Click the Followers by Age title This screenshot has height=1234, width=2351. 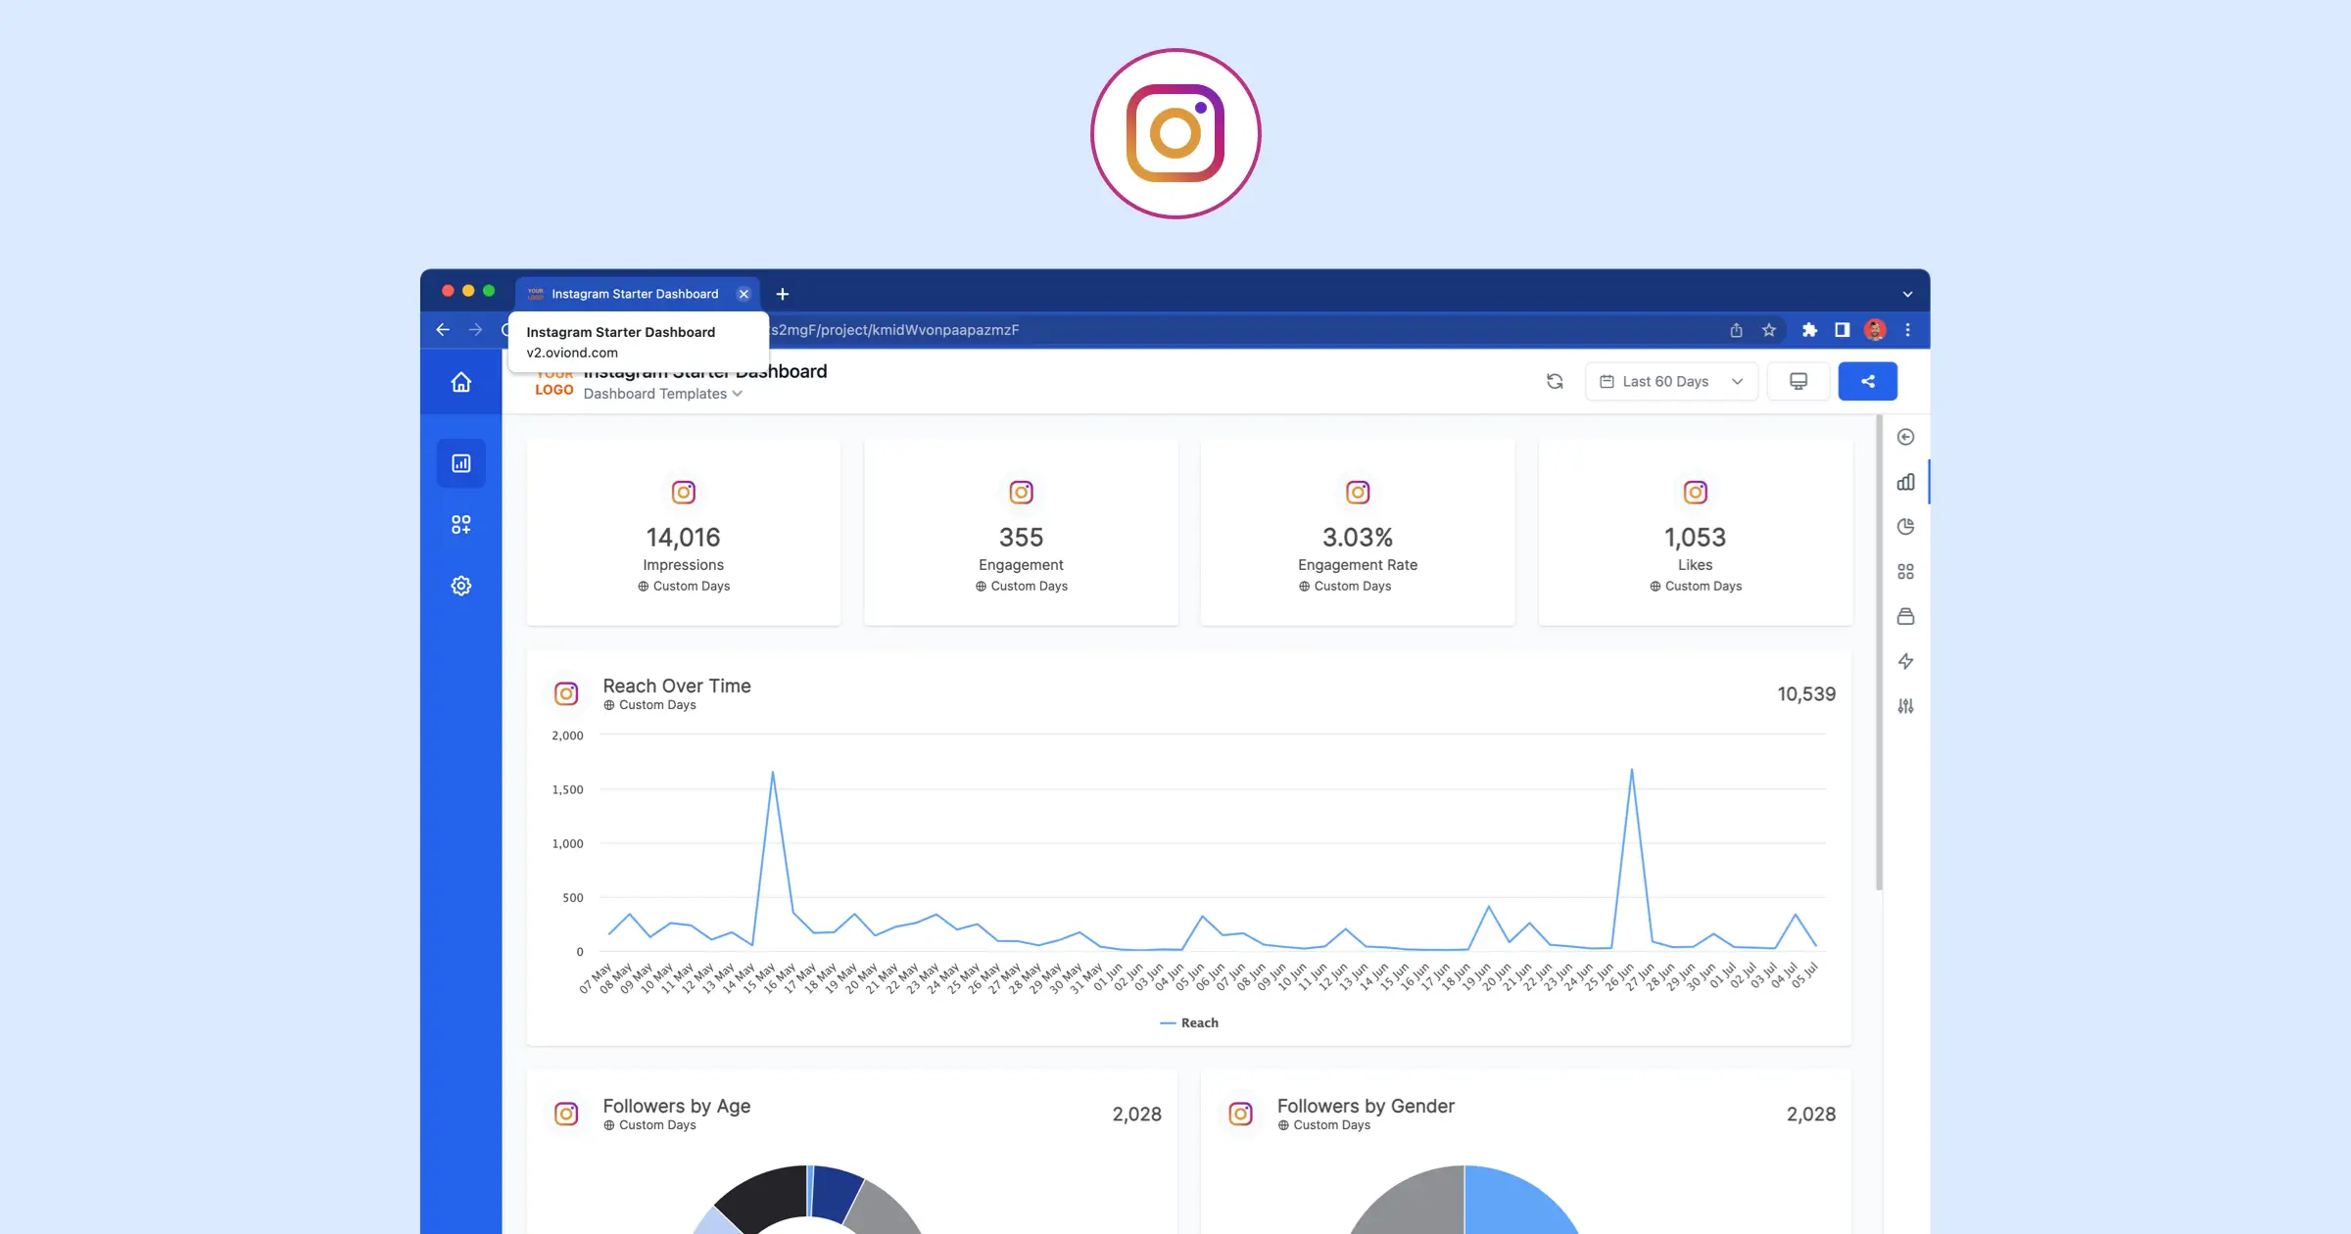point(677,1106)
